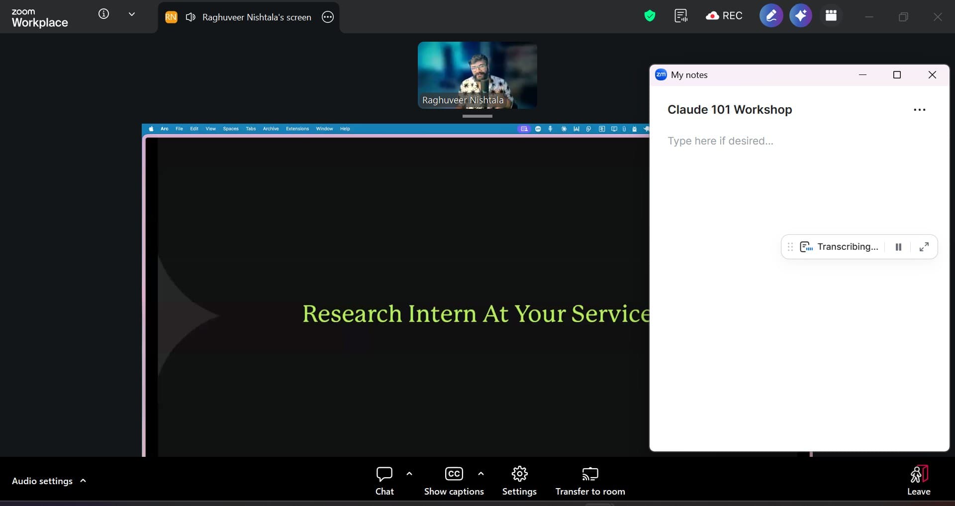The width and height of the screenshot is (955, 506).
Task: Click the zoom Workplace logo
Action: (40, 18)
